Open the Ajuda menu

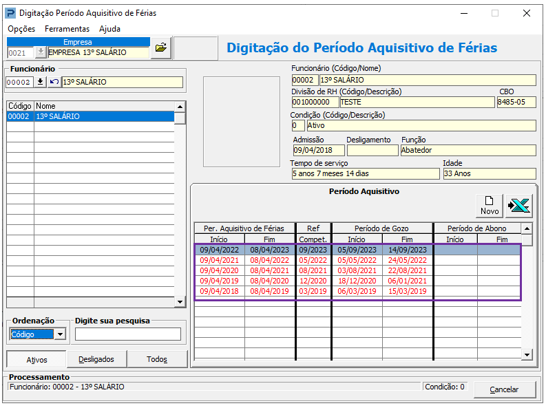[x=109, y=29]
